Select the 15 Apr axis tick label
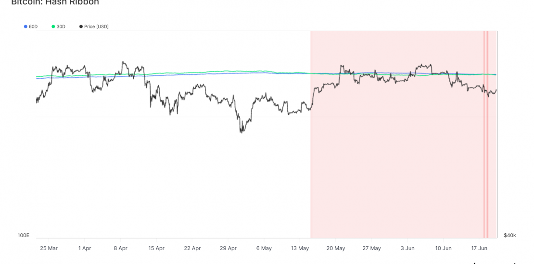Viewport: 534px width, 264px height. coord(156,248)
